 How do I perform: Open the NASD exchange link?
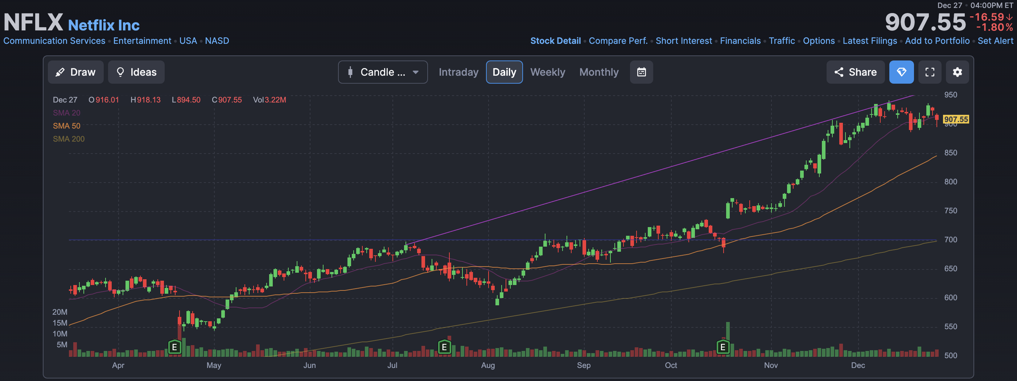tap(217, 41)
